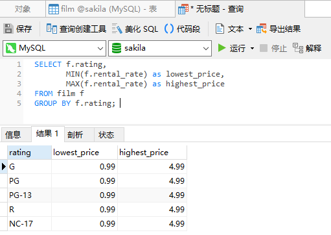This screenshot has height=235, width=331.
Task: Switch to the Objects (对象) tab
Action: pos(23,9)
